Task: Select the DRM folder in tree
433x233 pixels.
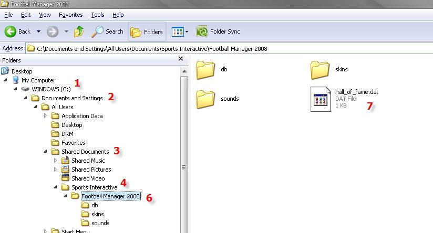Action: 67,134
